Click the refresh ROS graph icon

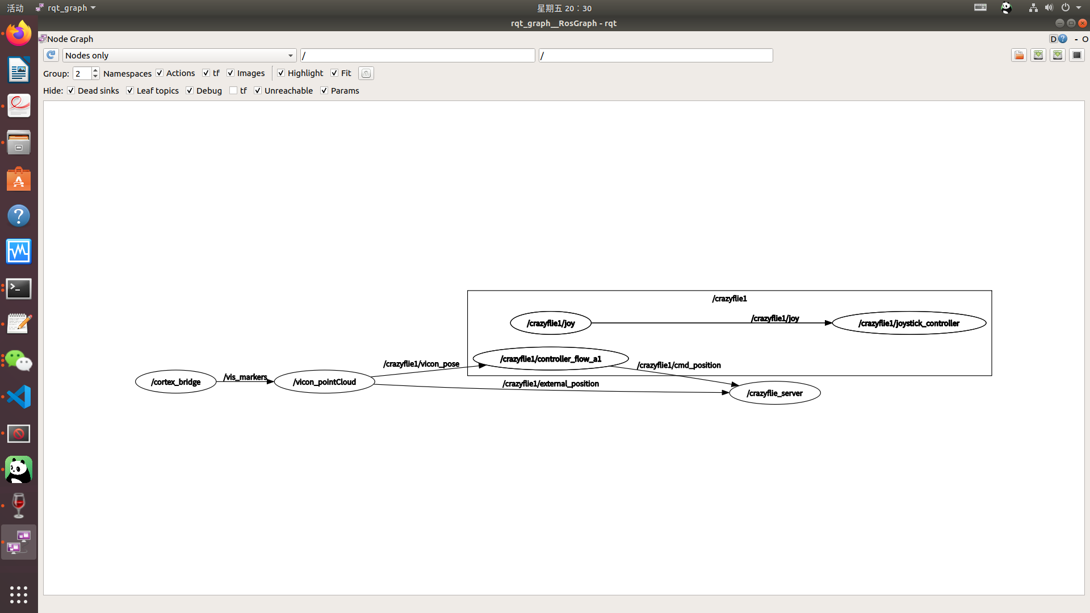[x=51, y=55]
